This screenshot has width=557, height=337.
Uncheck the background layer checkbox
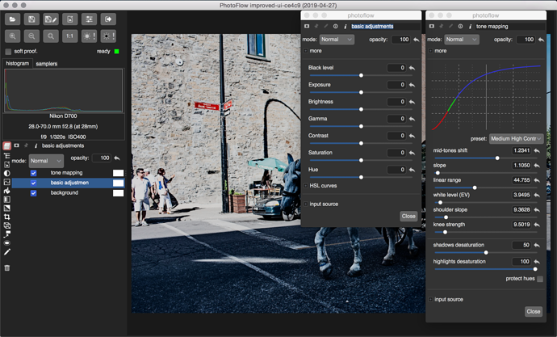(x=33, y=193)
